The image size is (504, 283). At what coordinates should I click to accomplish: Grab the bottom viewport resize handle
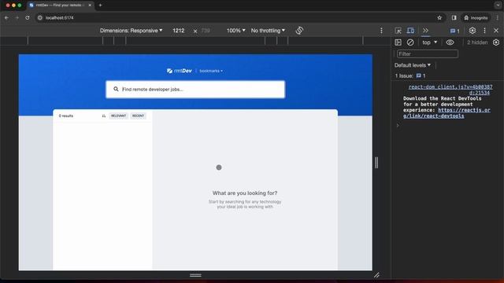(195, 275)
